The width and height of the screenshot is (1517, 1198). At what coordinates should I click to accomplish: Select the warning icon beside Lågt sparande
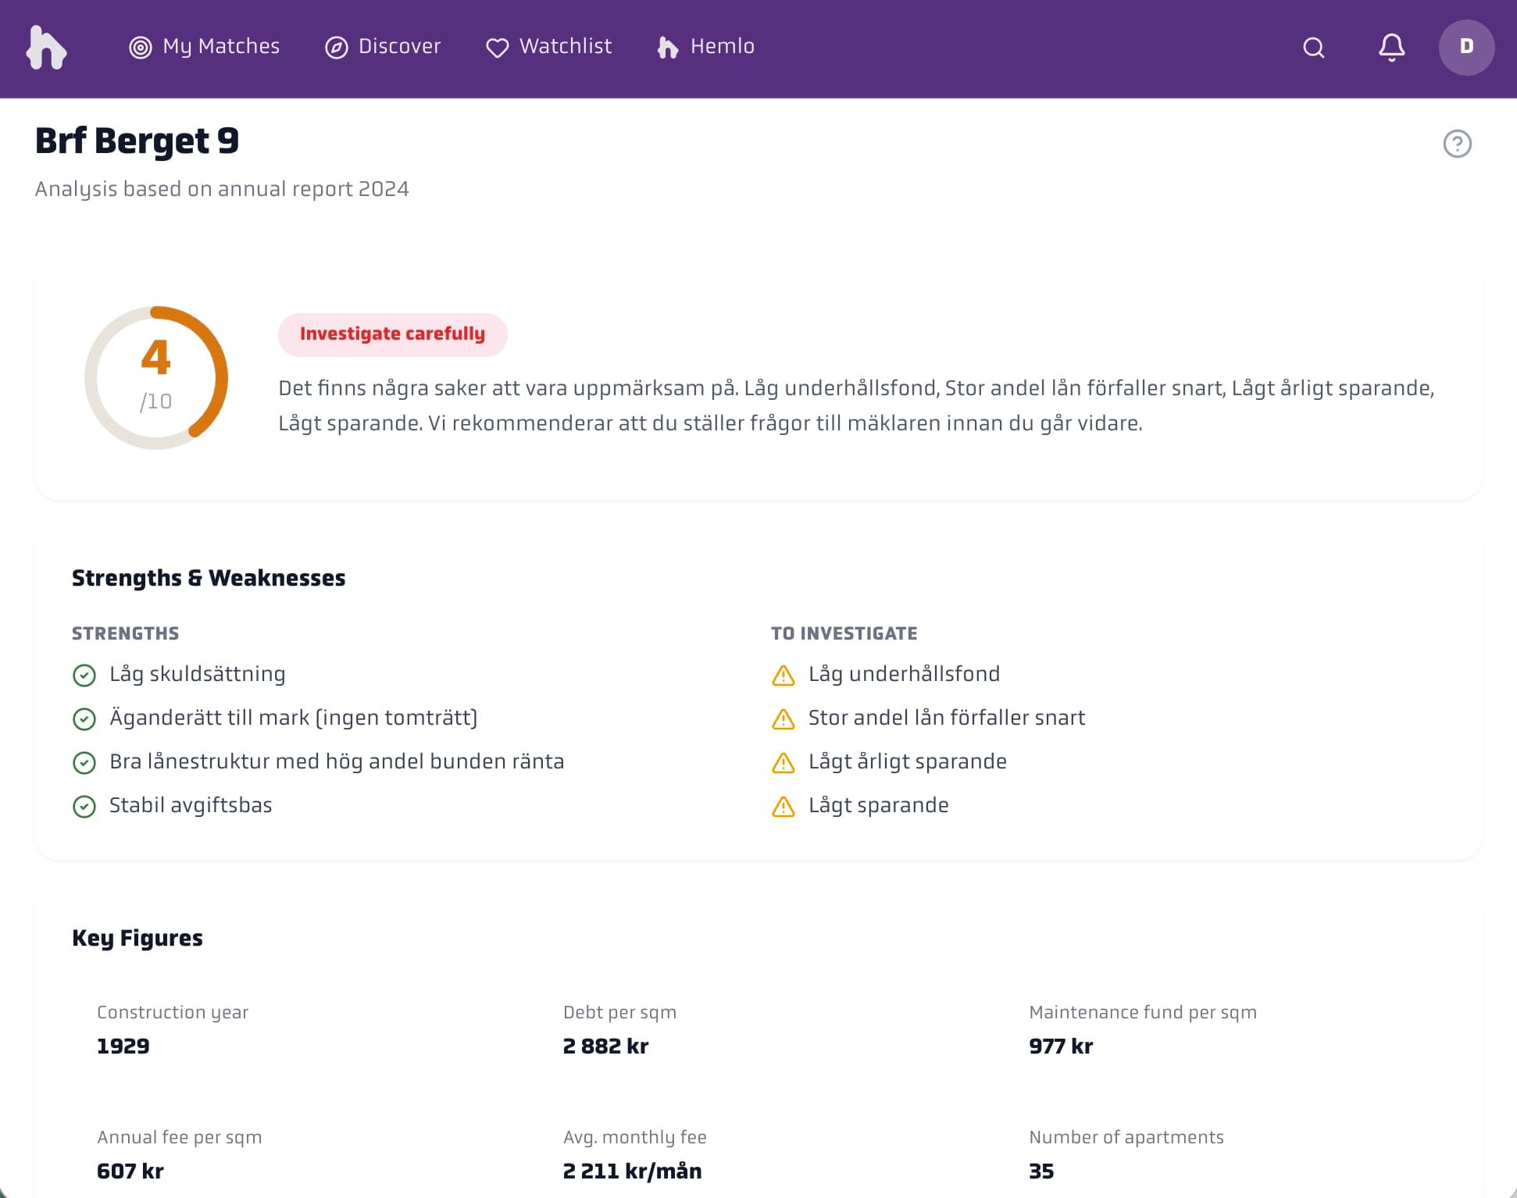(782, 806)
